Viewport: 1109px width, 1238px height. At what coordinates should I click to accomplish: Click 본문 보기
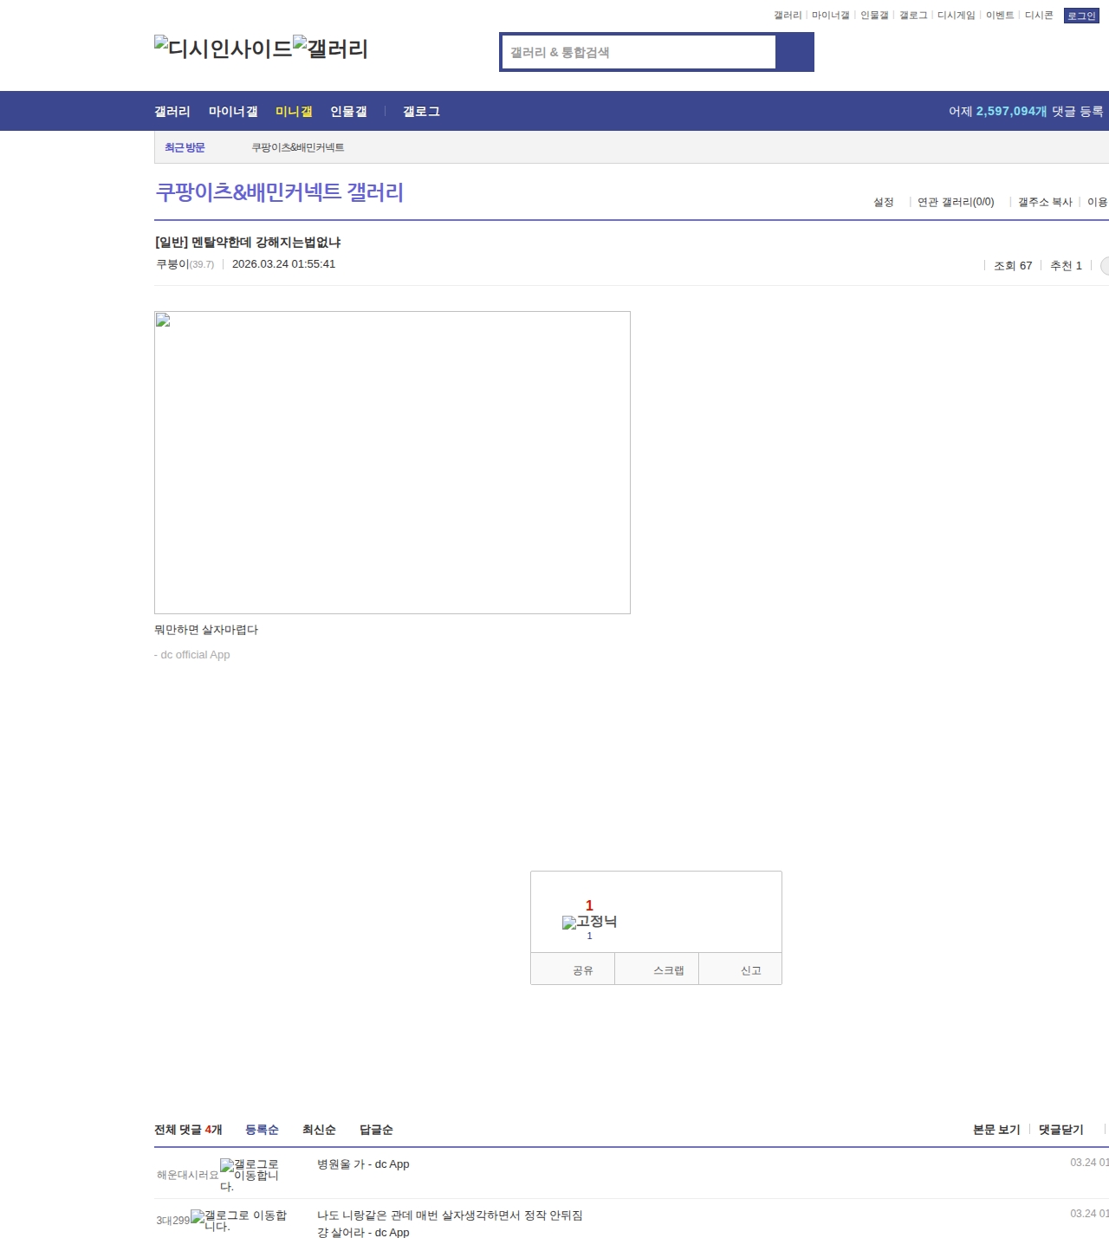[996, 1130]
